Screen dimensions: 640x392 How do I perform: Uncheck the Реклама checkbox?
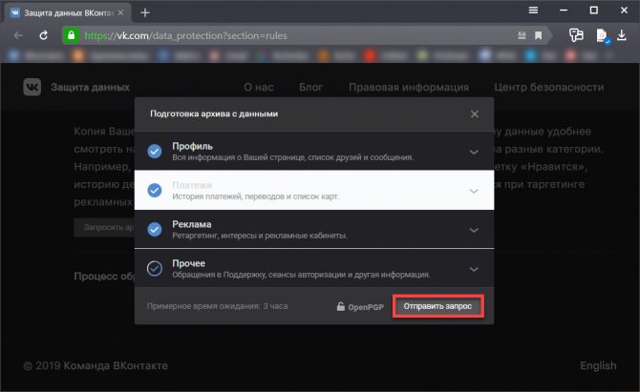pos(155,230)
